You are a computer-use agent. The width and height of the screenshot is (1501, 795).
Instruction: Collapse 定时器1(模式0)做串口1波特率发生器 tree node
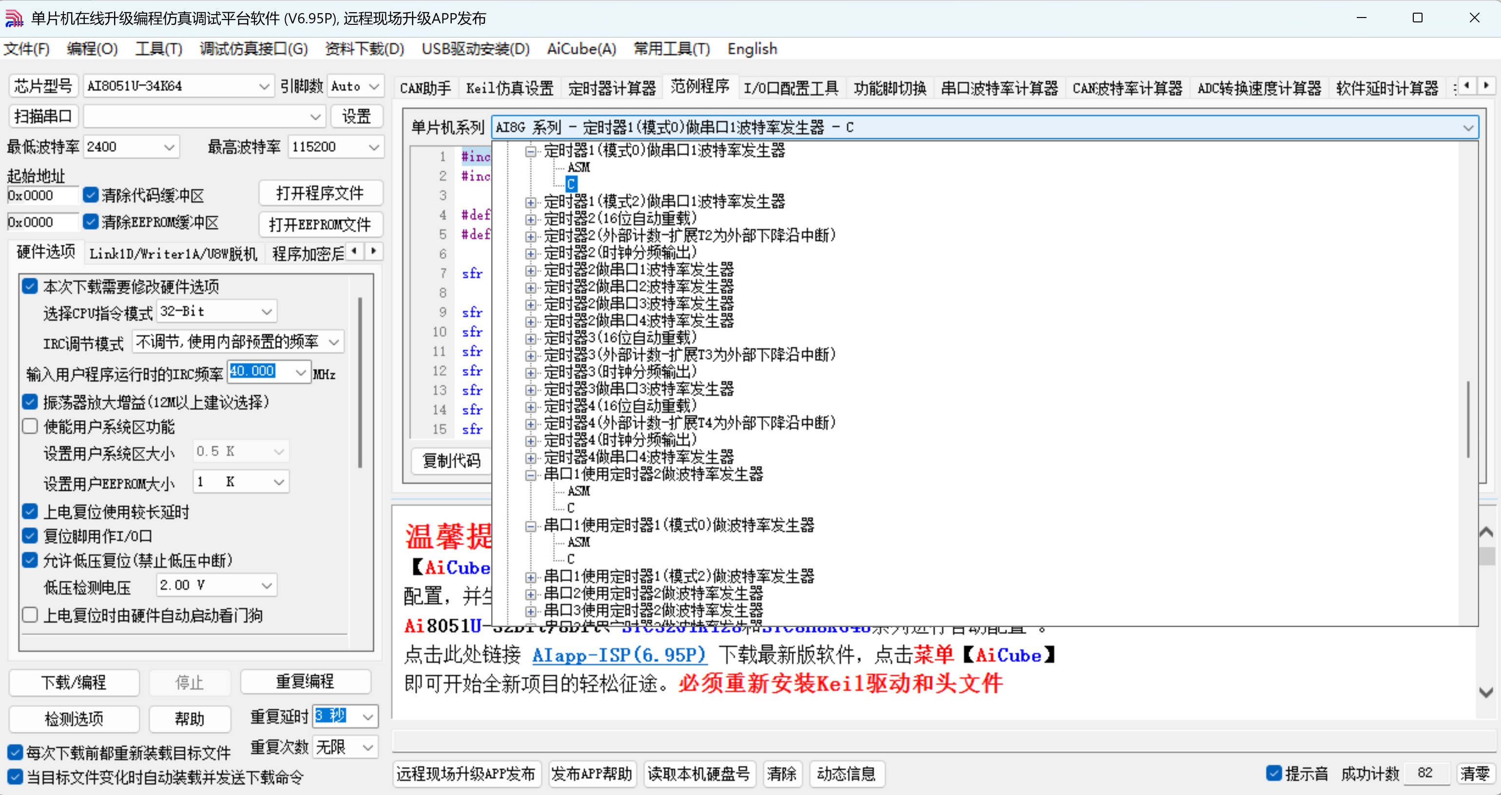530,151
